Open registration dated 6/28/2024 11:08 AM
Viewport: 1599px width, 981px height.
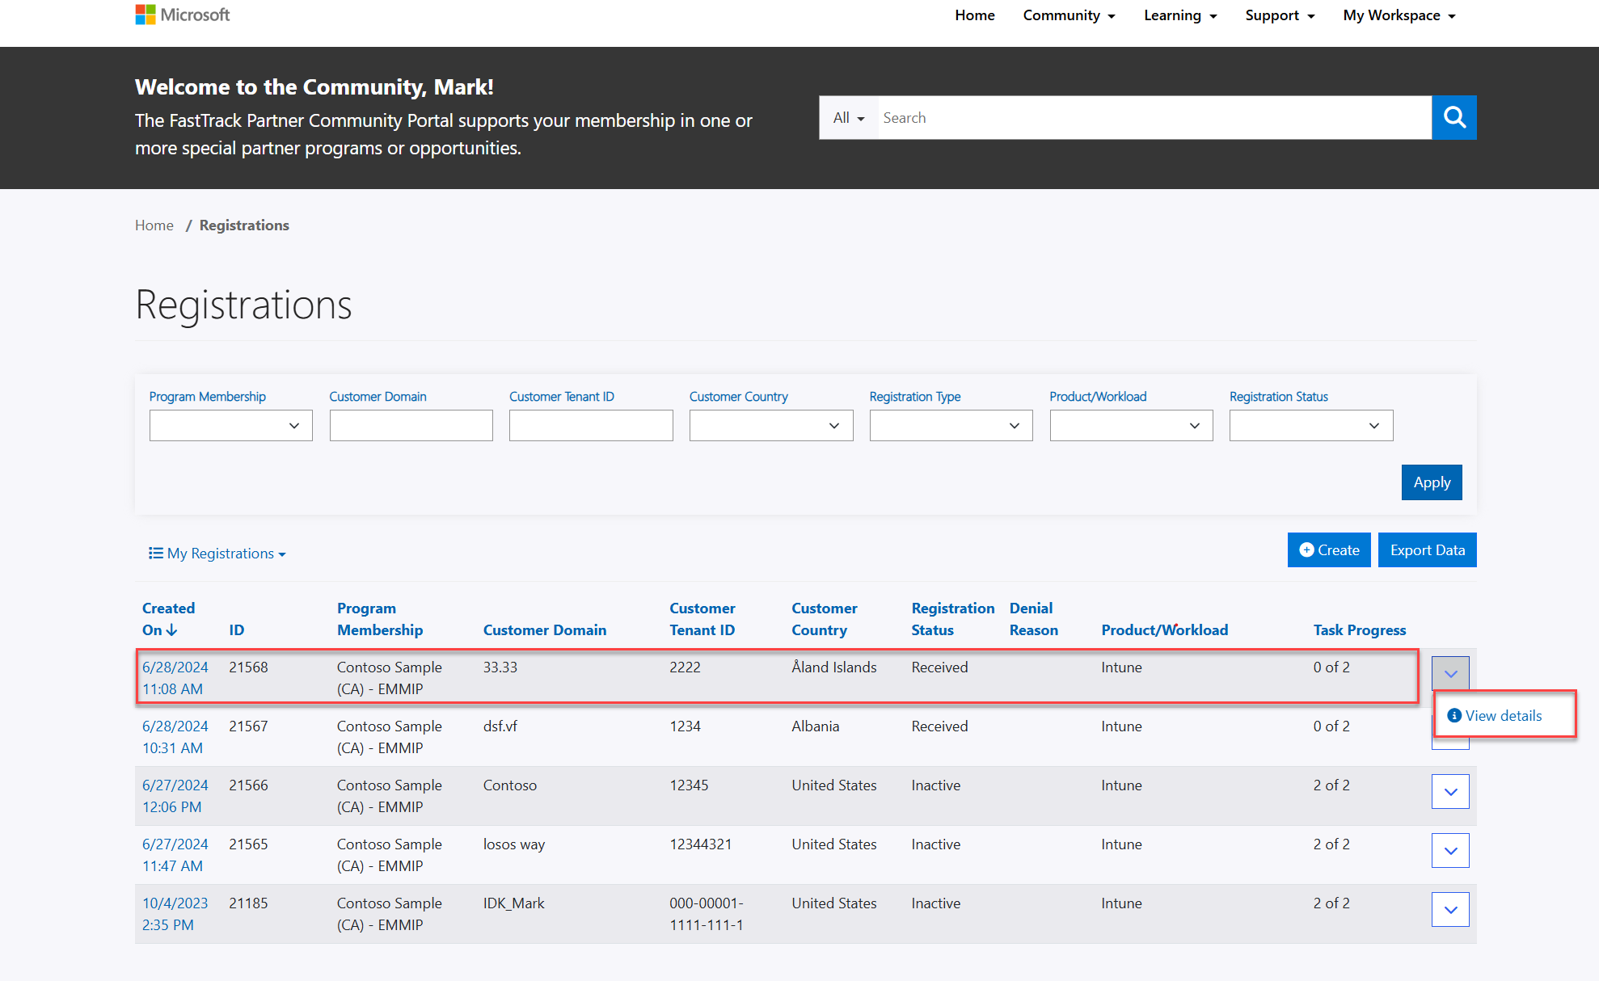175,678
